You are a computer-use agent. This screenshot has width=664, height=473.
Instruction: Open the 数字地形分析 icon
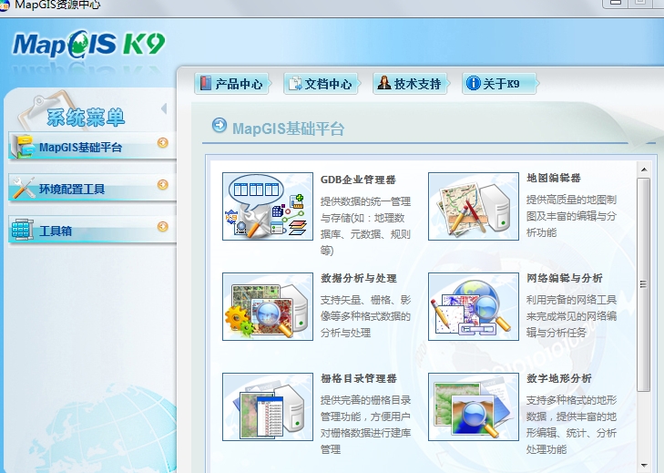click(x=474, y=406)
